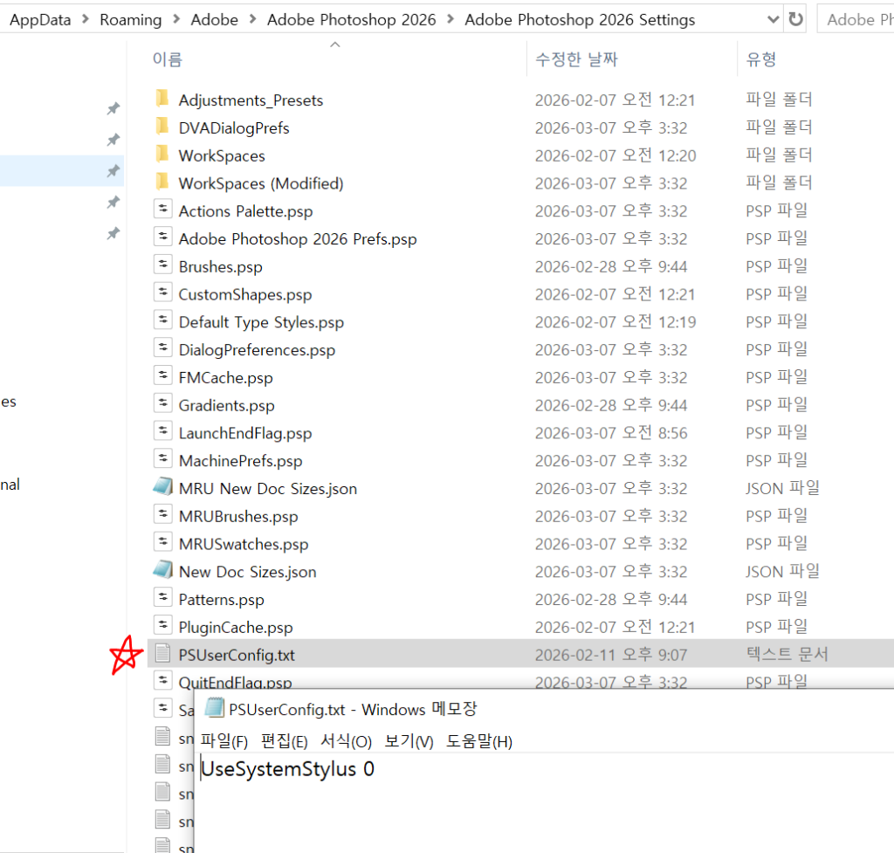Click the Patterns.psp file icon
Image resolution: width=894 pixels, height=853 pixels.
163,598
